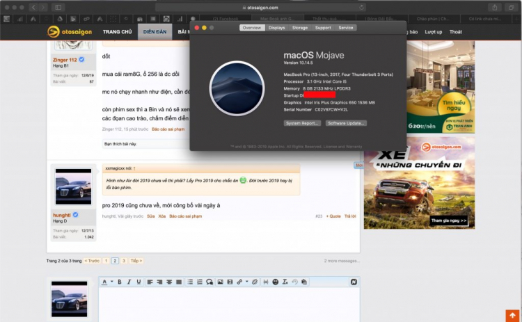Delete hunghtl's post with Xóa

point(161,216)
